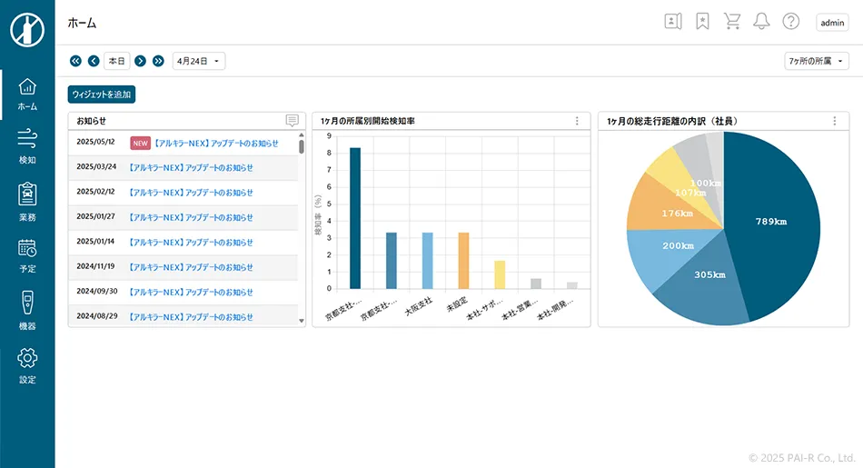This screenshot has height=468, width=863.
Task: Open the help question mark icon
Action: click(791, 21)
